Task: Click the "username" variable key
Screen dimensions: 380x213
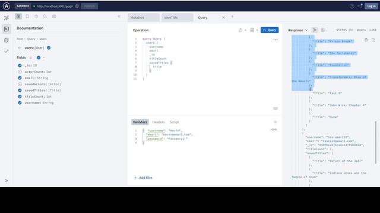Action: [156, 131]
